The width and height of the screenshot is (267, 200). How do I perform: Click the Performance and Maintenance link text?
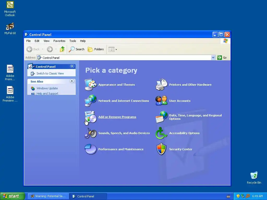pos(121,149)
